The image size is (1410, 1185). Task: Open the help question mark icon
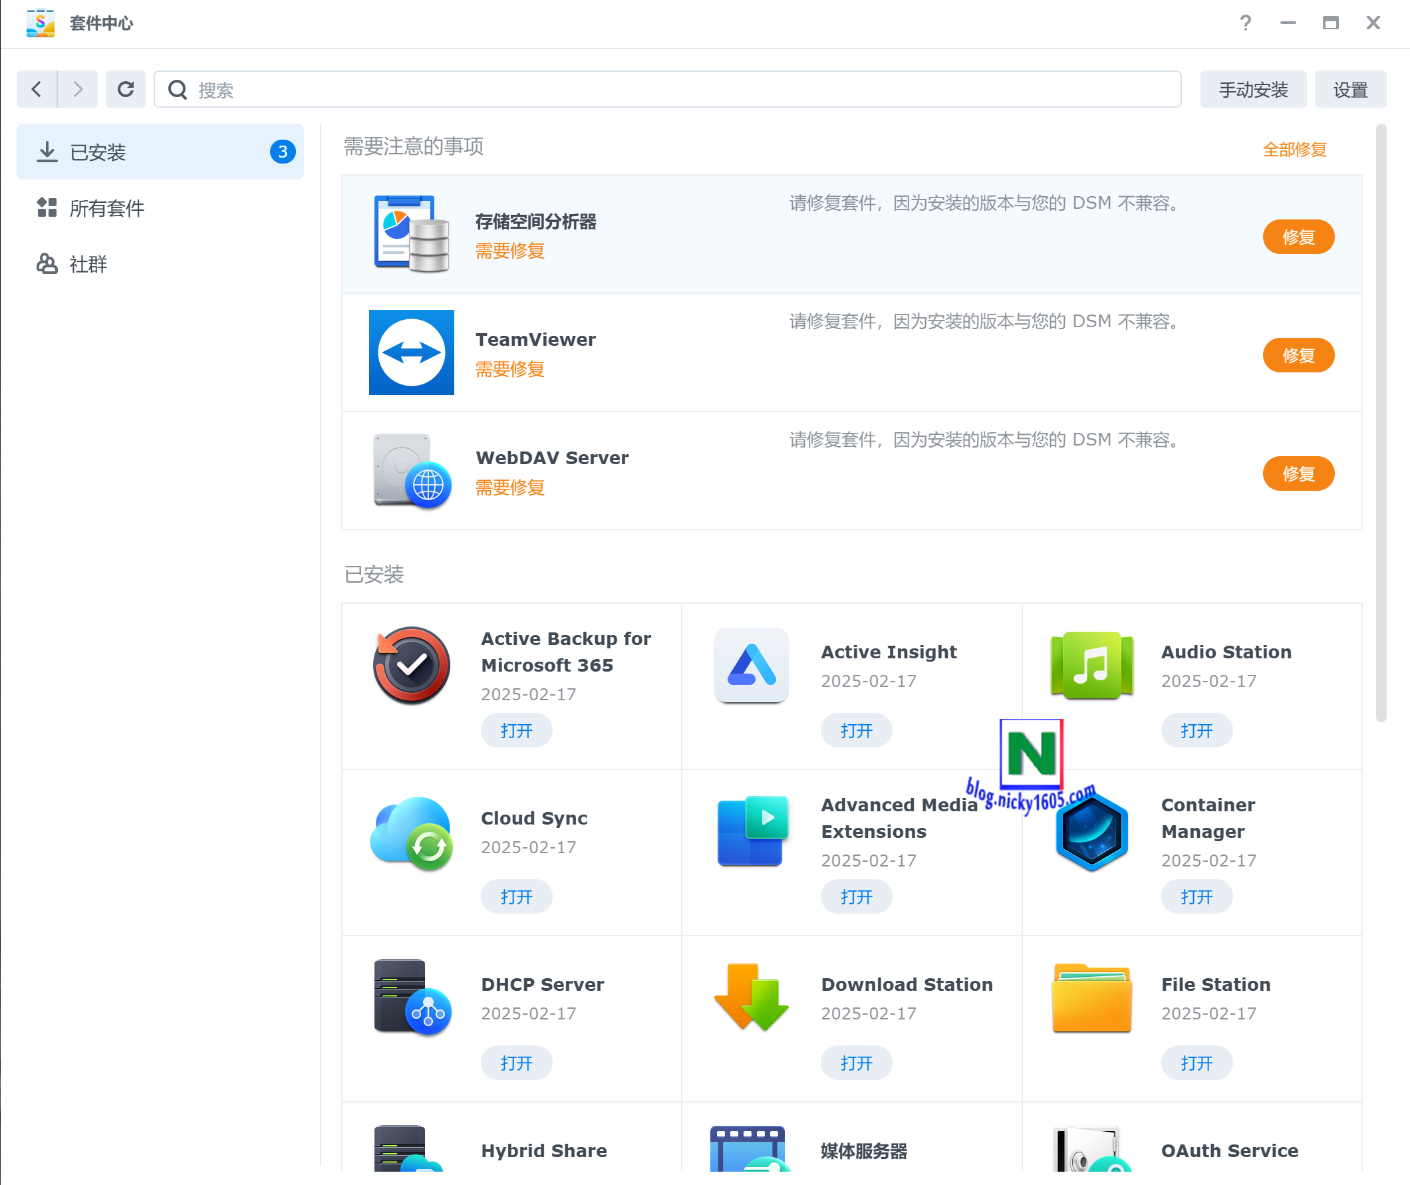pos(1245,23)
